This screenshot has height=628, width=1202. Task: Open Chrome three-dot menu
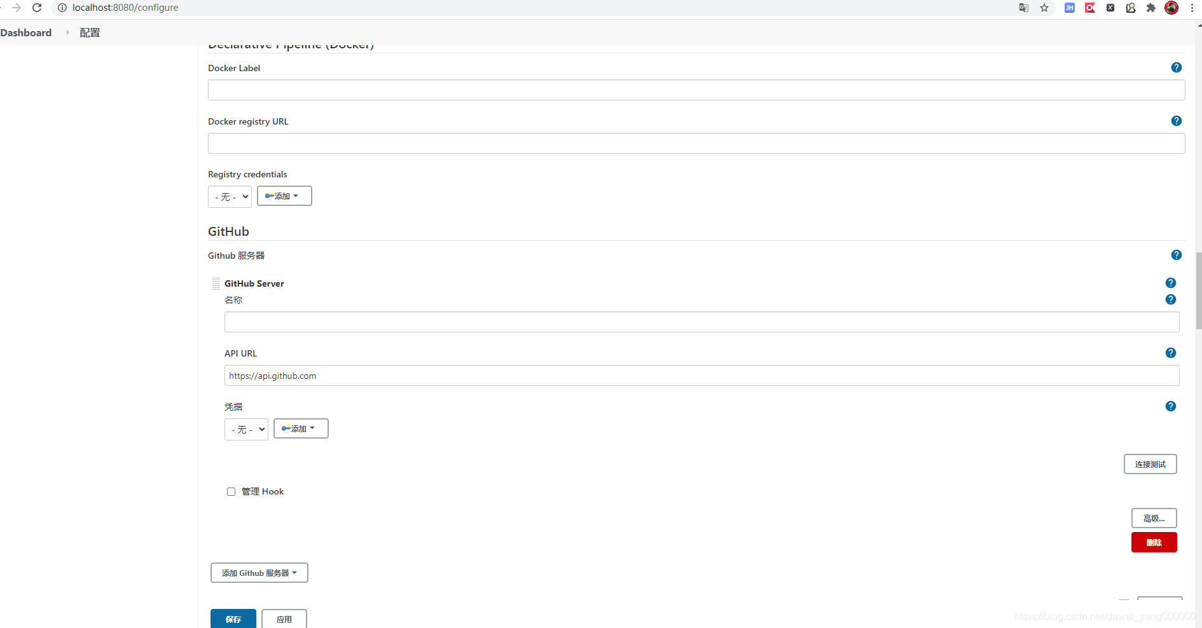point(1192,8)
